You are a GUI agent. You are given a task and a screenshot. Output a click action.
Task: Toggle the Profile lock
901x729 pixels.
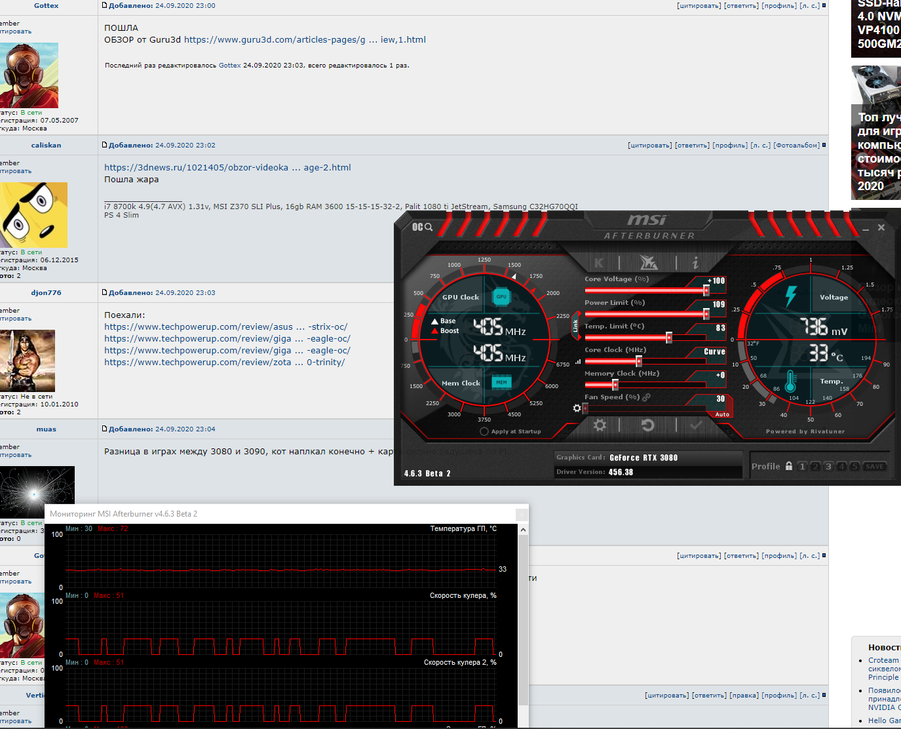[x=789, y=466]
